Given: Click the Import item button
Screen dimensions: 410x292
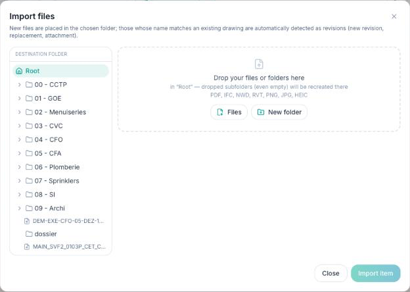Looking at the screenshot, I should coord(375,274).
